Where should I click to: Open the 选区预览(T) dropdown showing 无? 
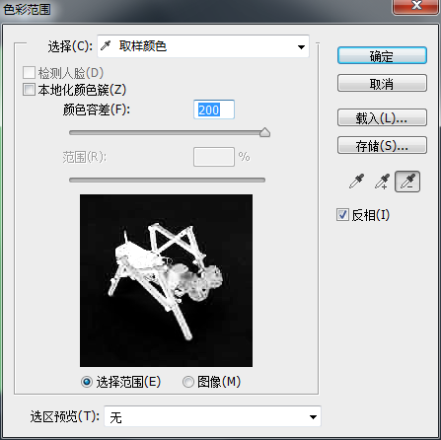coord(212,416)
